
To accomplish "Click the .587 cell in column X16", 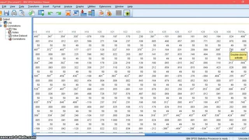I will tap(49, 76).
